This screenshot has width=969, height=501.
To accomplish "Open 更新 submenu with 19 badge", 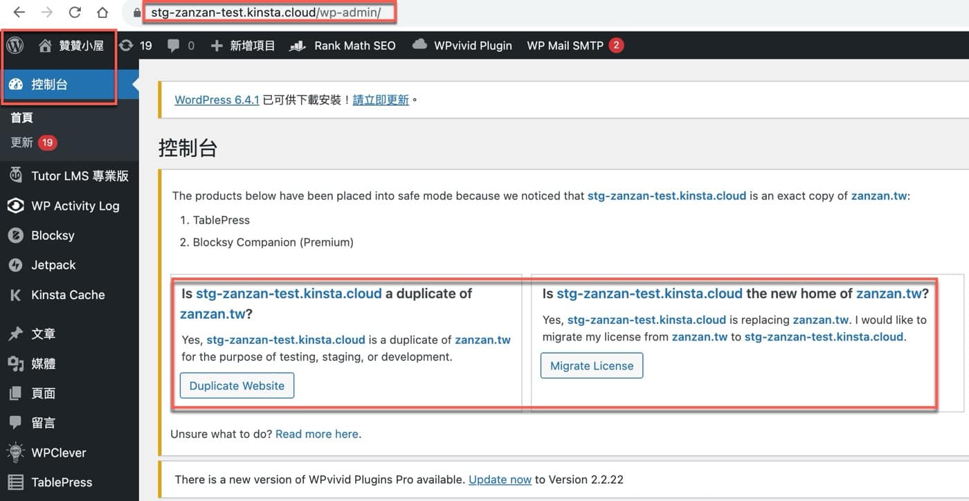I will pyautogui.click(x=33, y=143).
